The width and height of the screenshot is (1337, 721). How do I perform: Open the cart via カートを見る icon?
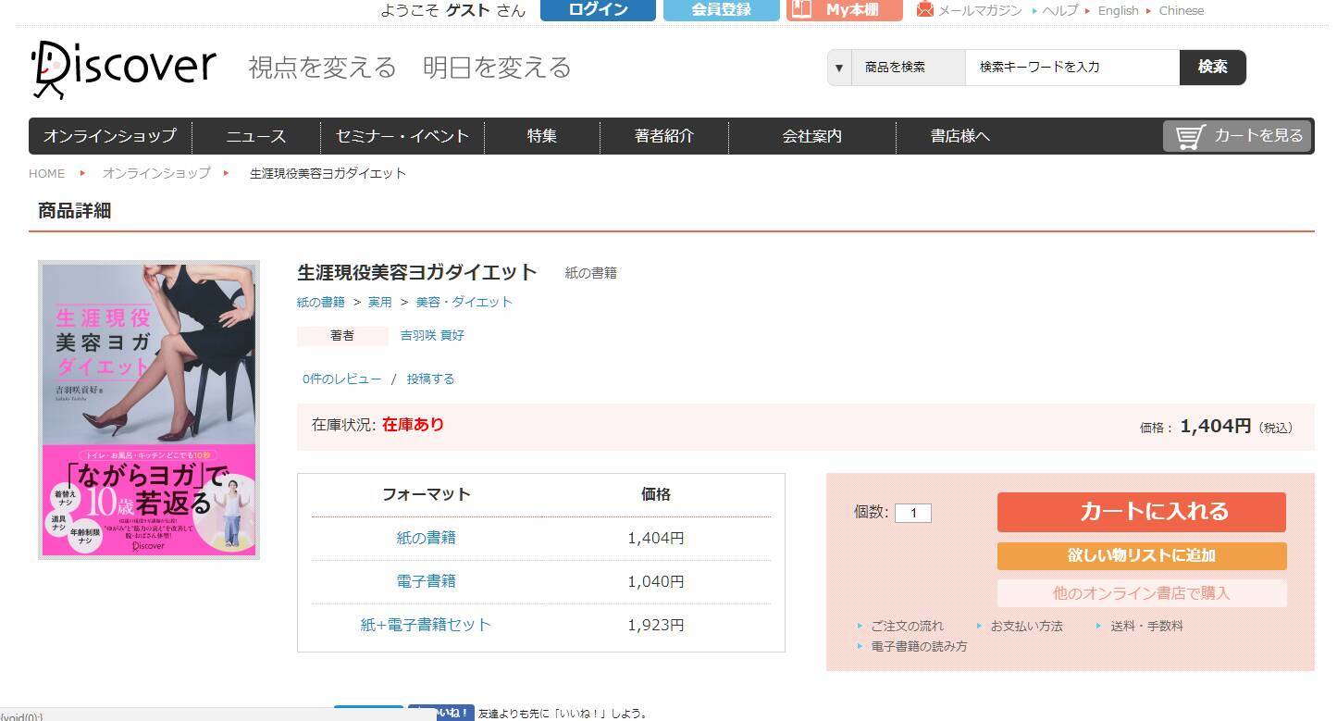[1236, 135]
